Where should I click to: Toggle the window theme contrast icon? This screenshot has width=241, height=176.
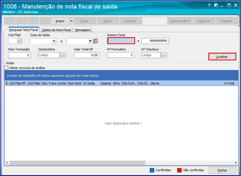tap(216, 5)
